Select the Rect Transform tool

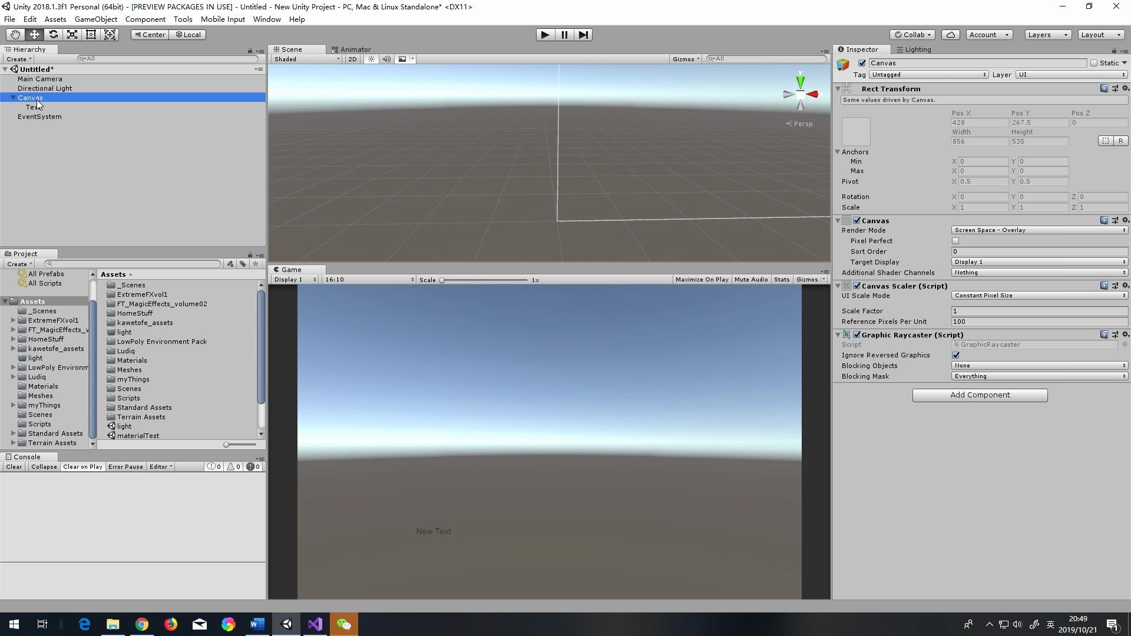[91, 34]
